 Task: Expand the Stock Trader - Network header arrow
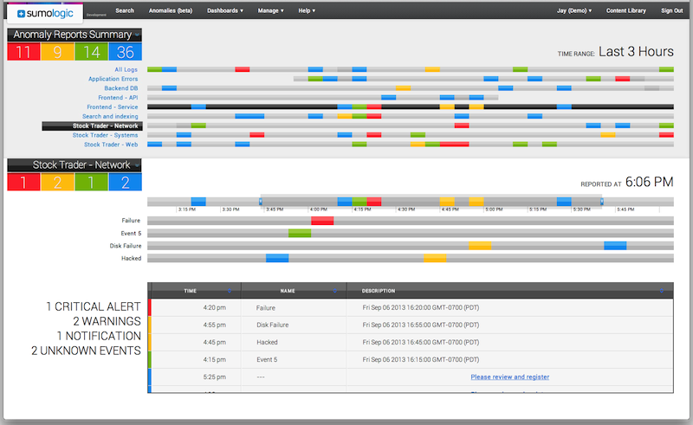point(138,164)
